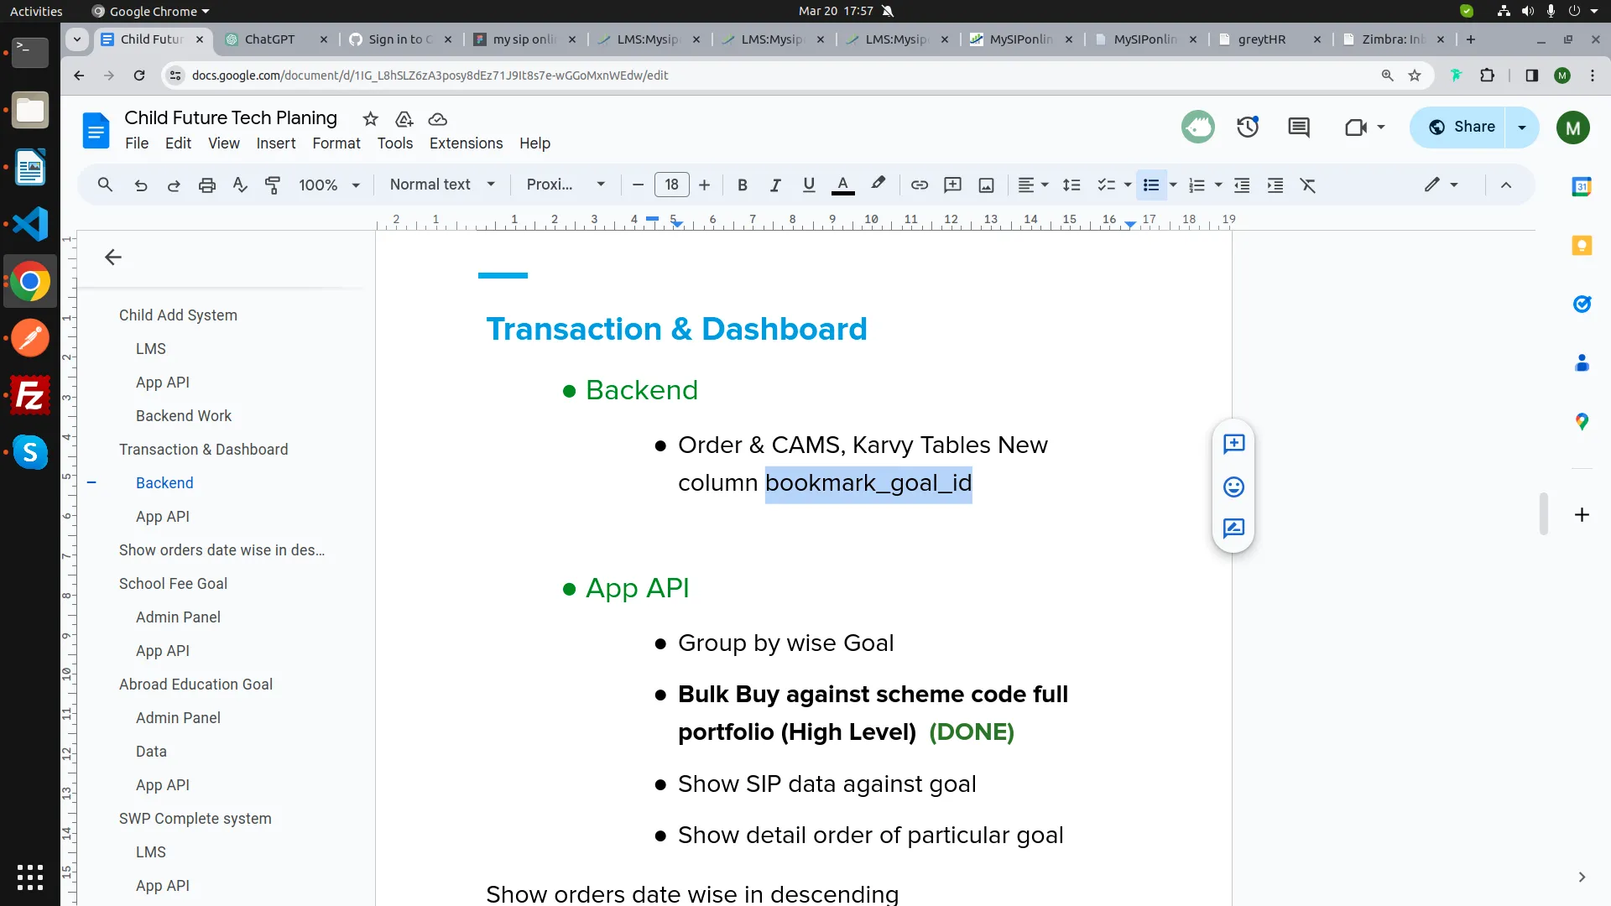The width and height of the screenshot is (1611, 906).
Task: Toggle underline formatting button
Action: (808, 185)
